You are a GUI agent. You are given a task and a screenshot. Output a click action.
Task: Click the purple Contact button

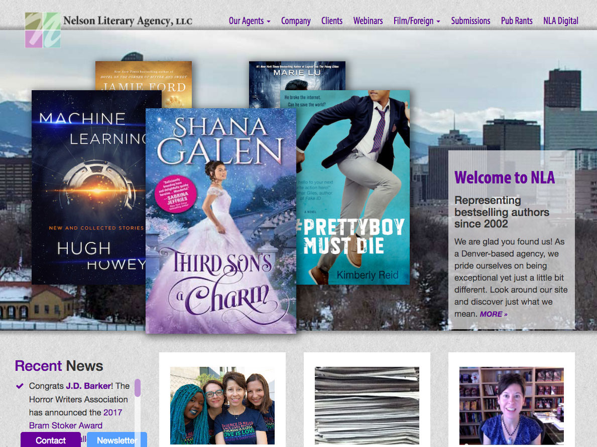[x=51, y=440]
